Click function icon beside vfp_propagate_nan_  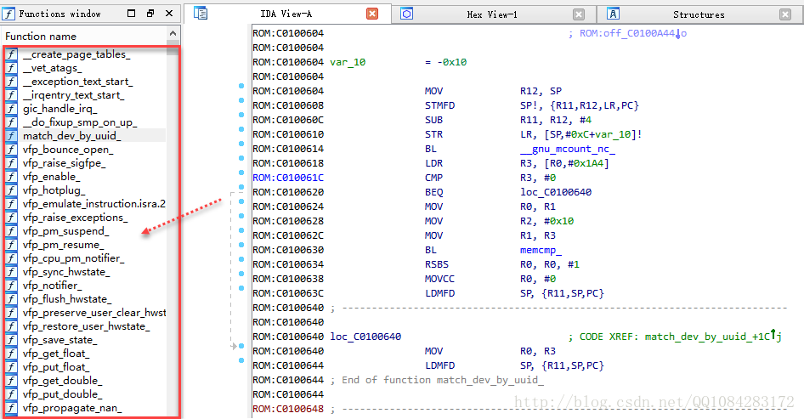tap(11, 408)
